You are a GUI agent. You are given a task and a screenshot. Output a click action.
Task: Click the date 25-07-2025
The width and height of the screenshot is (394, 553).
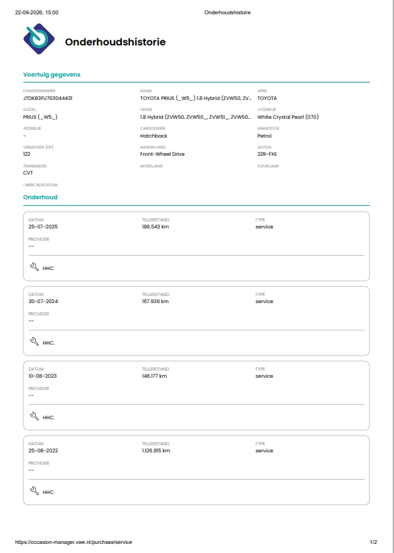[x=43, y=227]
